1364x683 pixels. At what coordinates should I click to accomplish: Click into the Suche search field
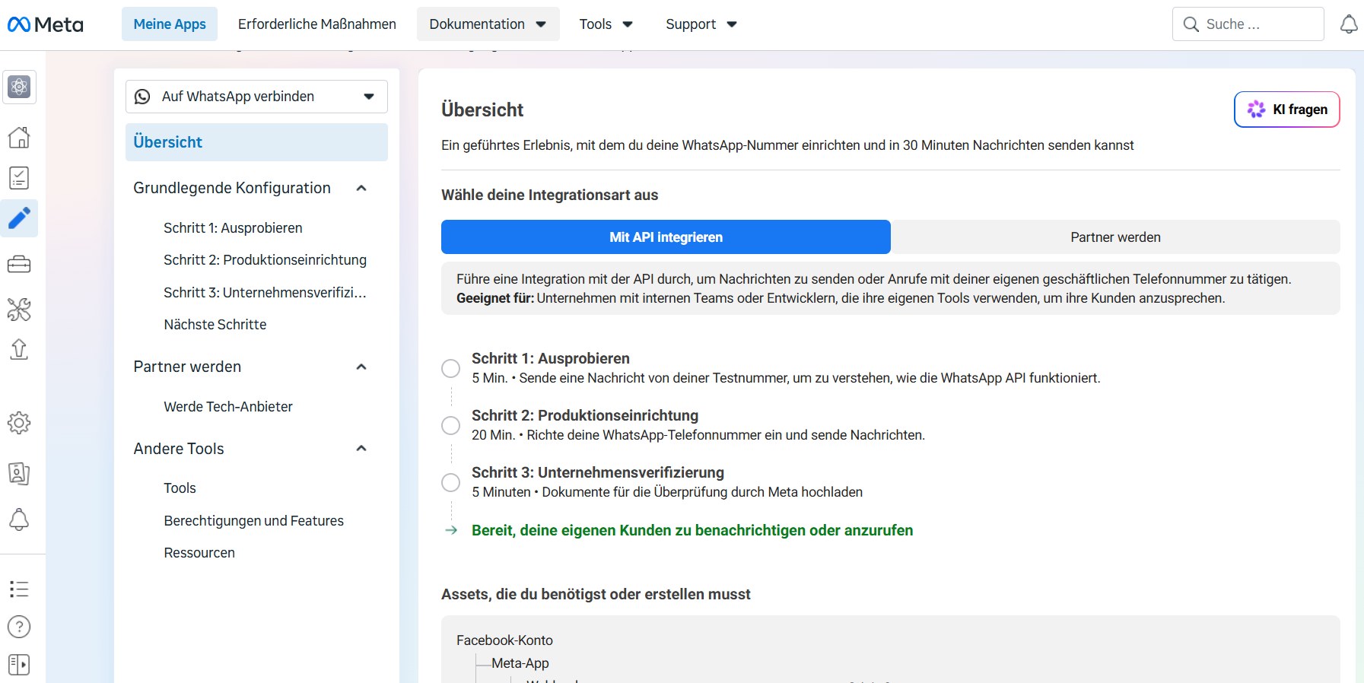pos(1248,24)
